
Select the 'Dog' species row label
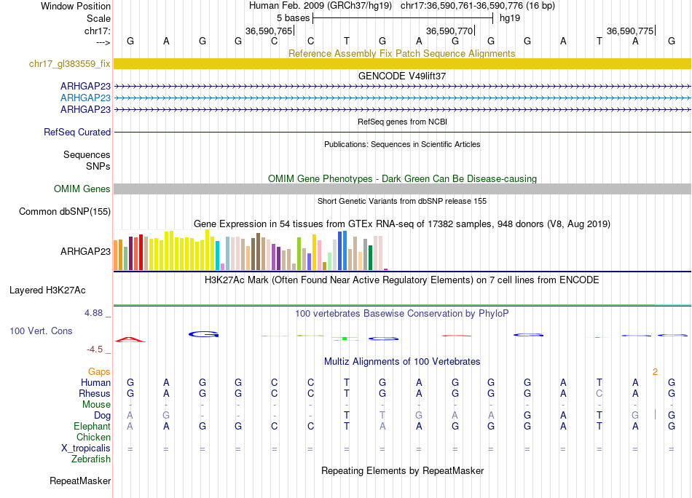(103, 416)
